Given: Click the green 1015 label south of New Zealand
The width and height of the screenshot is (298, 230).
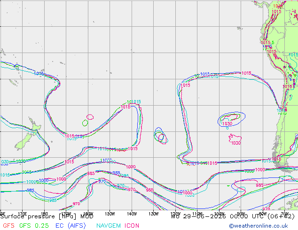Looking at the screenshot, I should pos(27,172).
